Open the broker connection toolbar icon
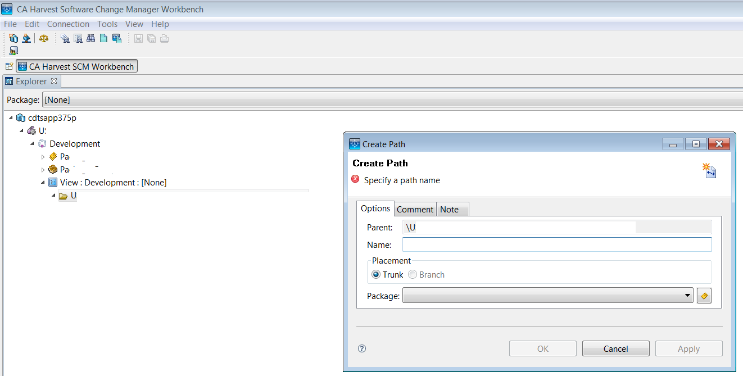The image size is (743, 376). coord(26,38)
